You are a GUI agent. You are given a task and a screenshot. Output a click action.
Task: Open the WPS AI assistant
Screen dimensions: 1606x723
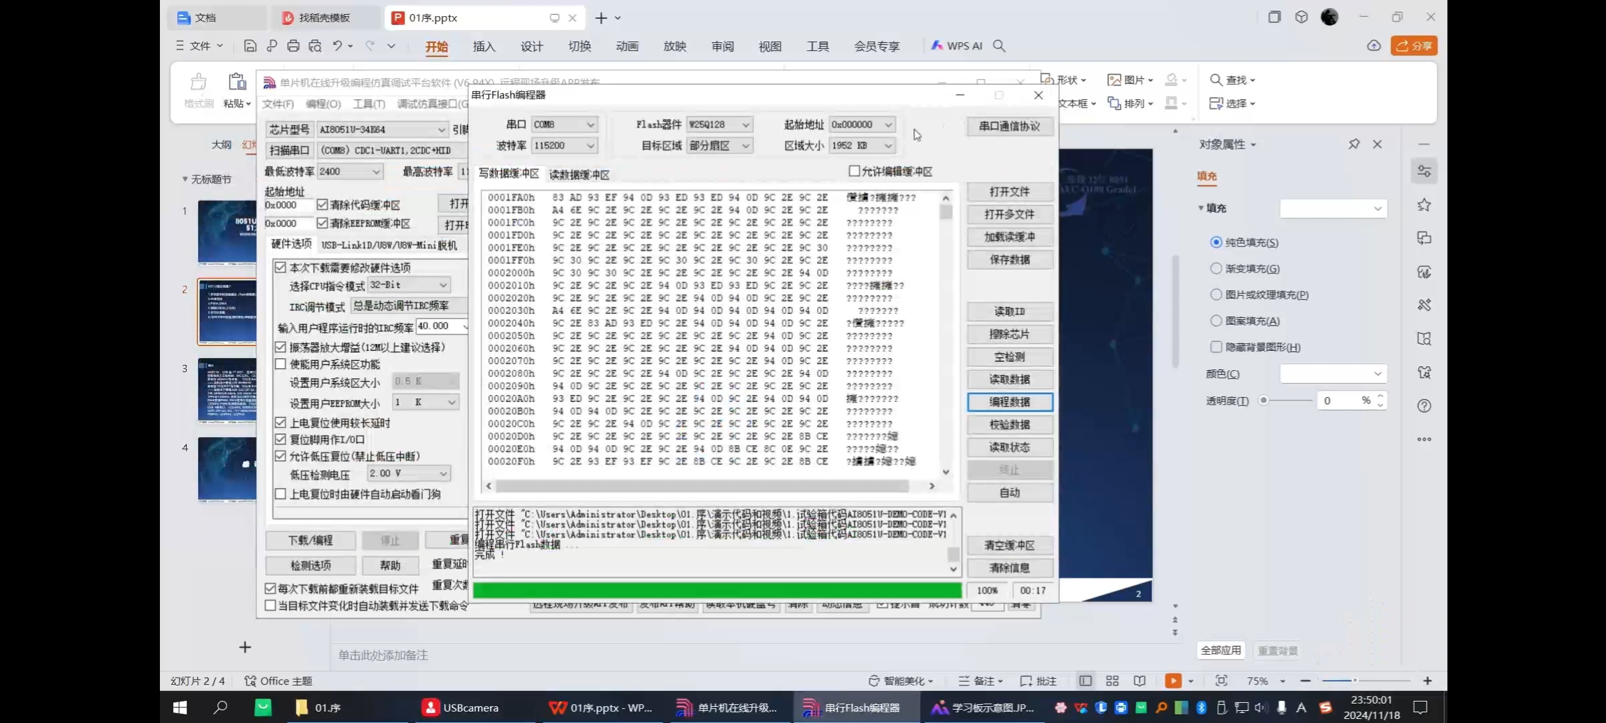[957, 46]
